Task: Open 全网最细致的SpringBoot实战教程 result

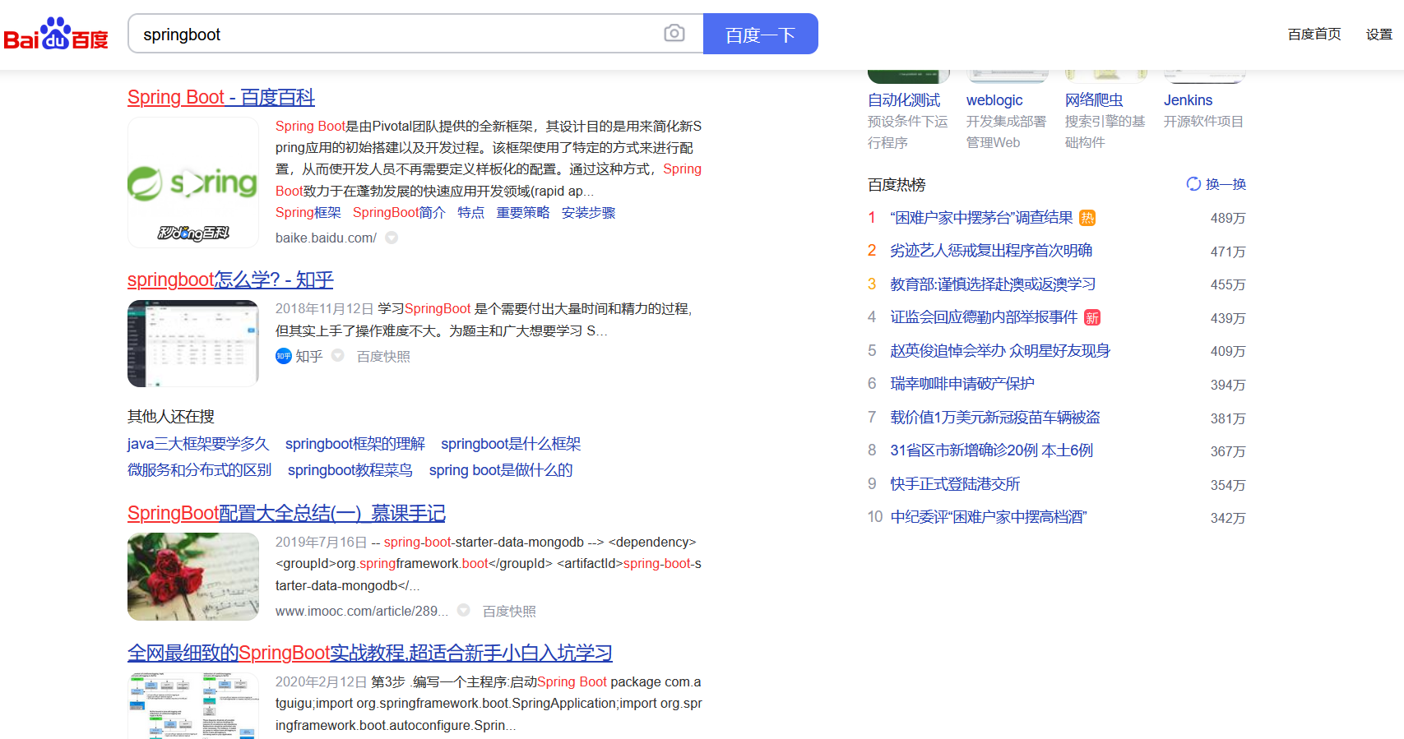Action: click(x=370, y=653)
